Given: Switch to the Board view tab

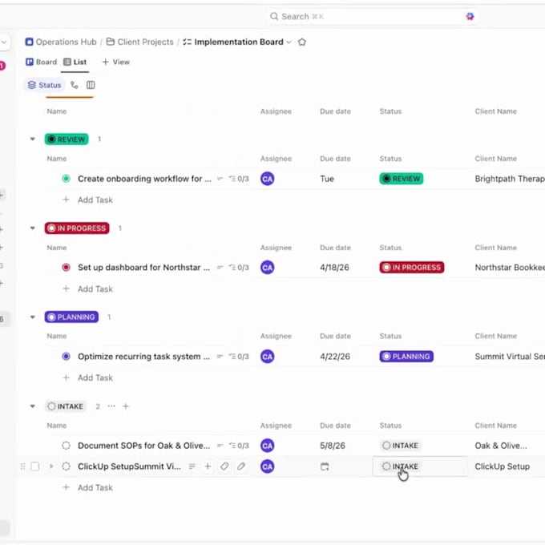Looking at the screenshot, I should (x=41, y=62).
